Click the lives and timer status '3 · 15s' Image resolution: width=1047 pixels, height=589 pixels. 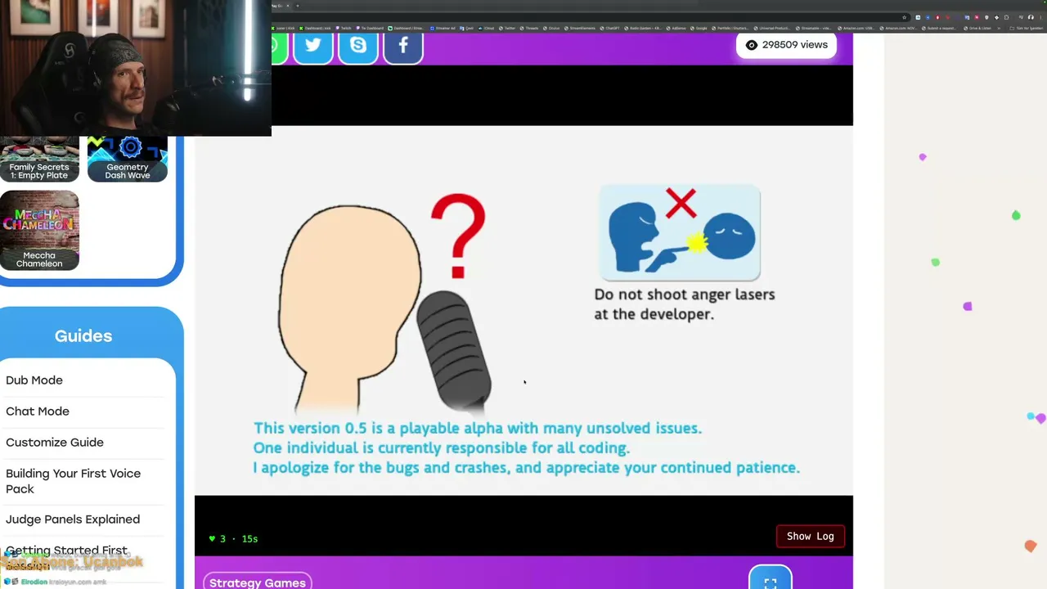click(233, 539)
